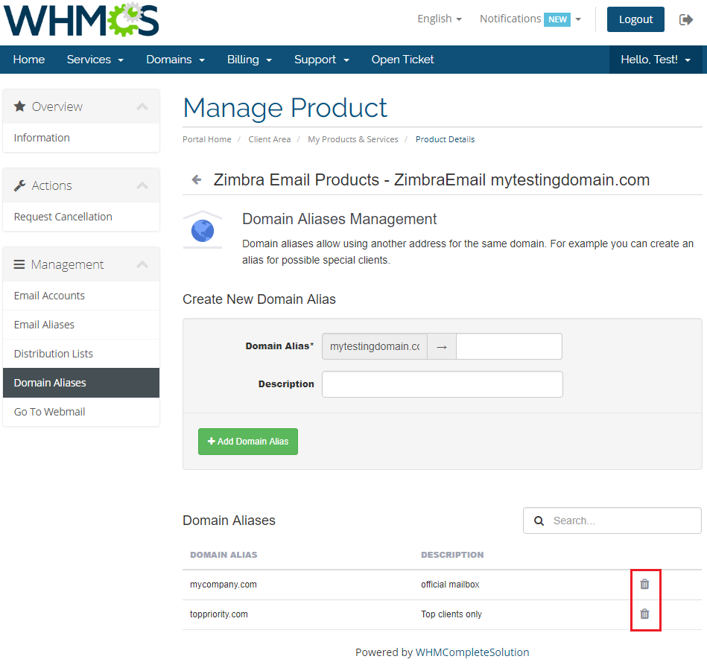
Task: Expand the Services menu
Action: [x=95, y=60]
